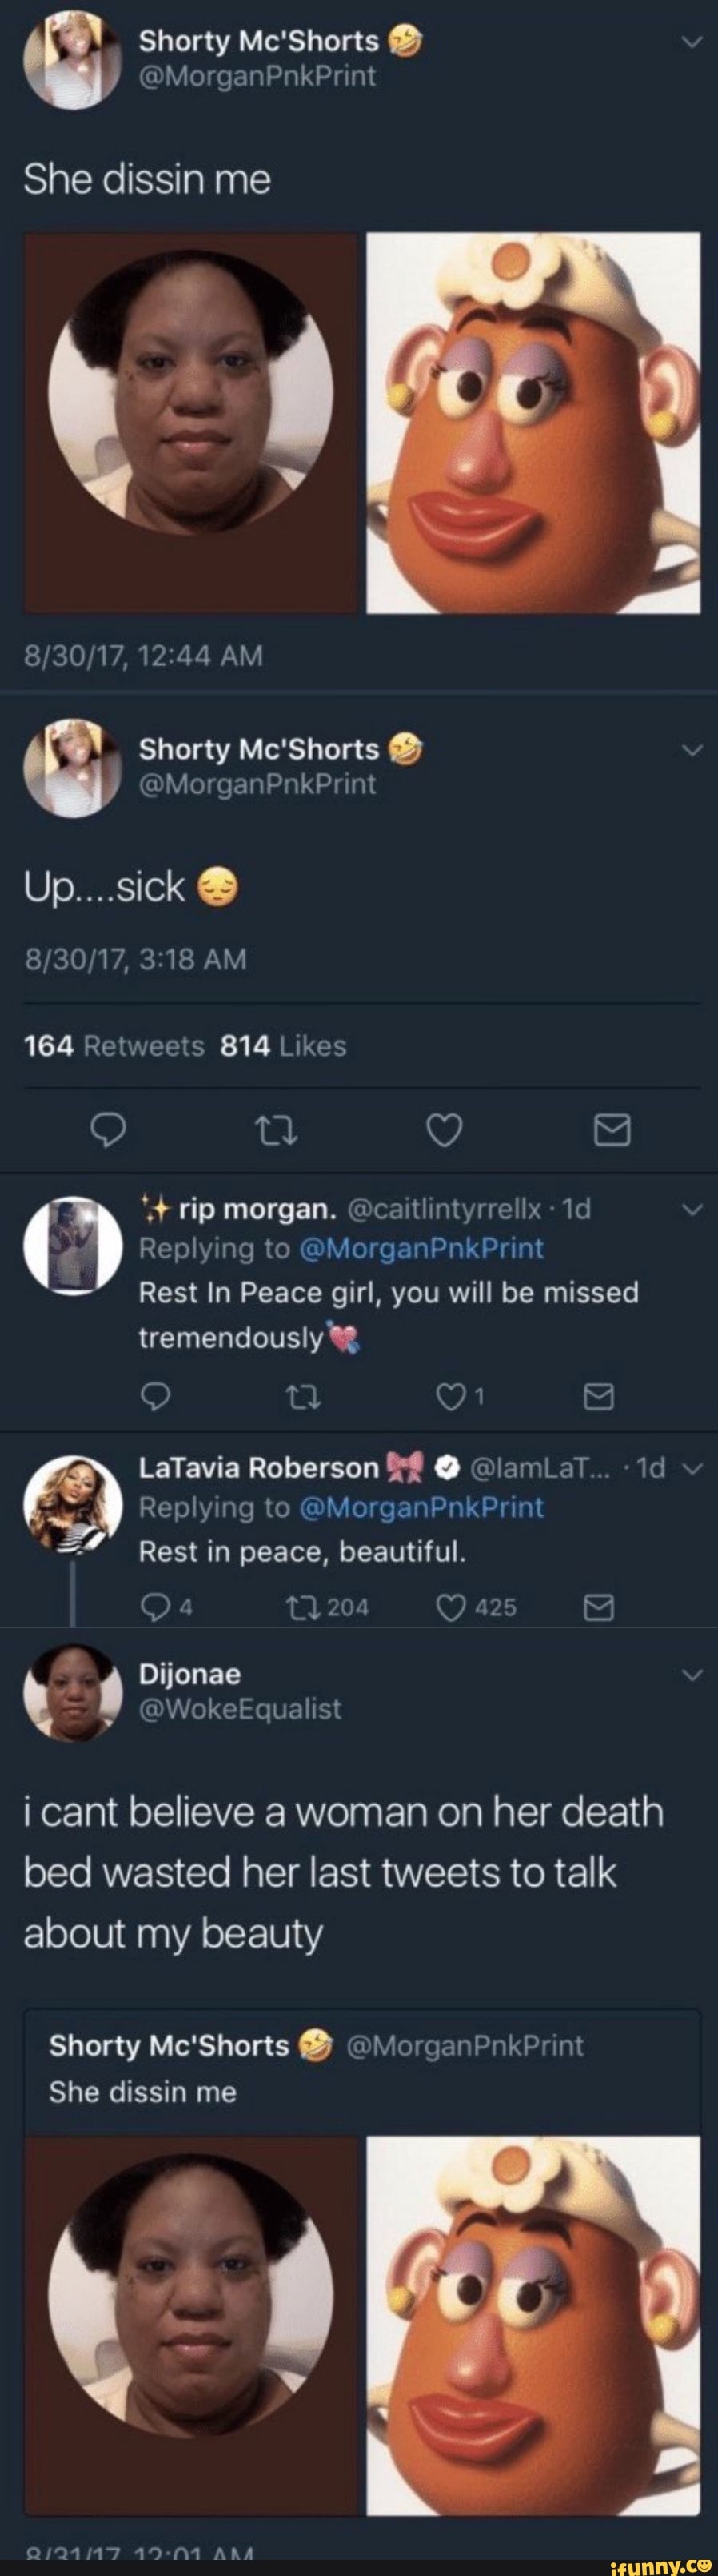The width and height of the screenshot is (718, 2576).
Task: Retweet LaTavia Roberson's reply
Action: pos(297,1607)
